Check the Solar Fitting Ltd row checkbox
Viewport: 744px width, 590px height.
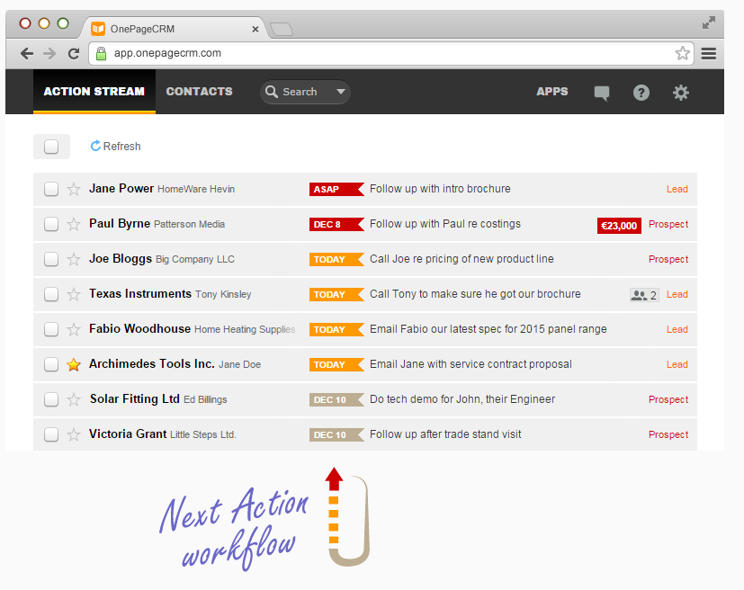(x=51, y=400)
